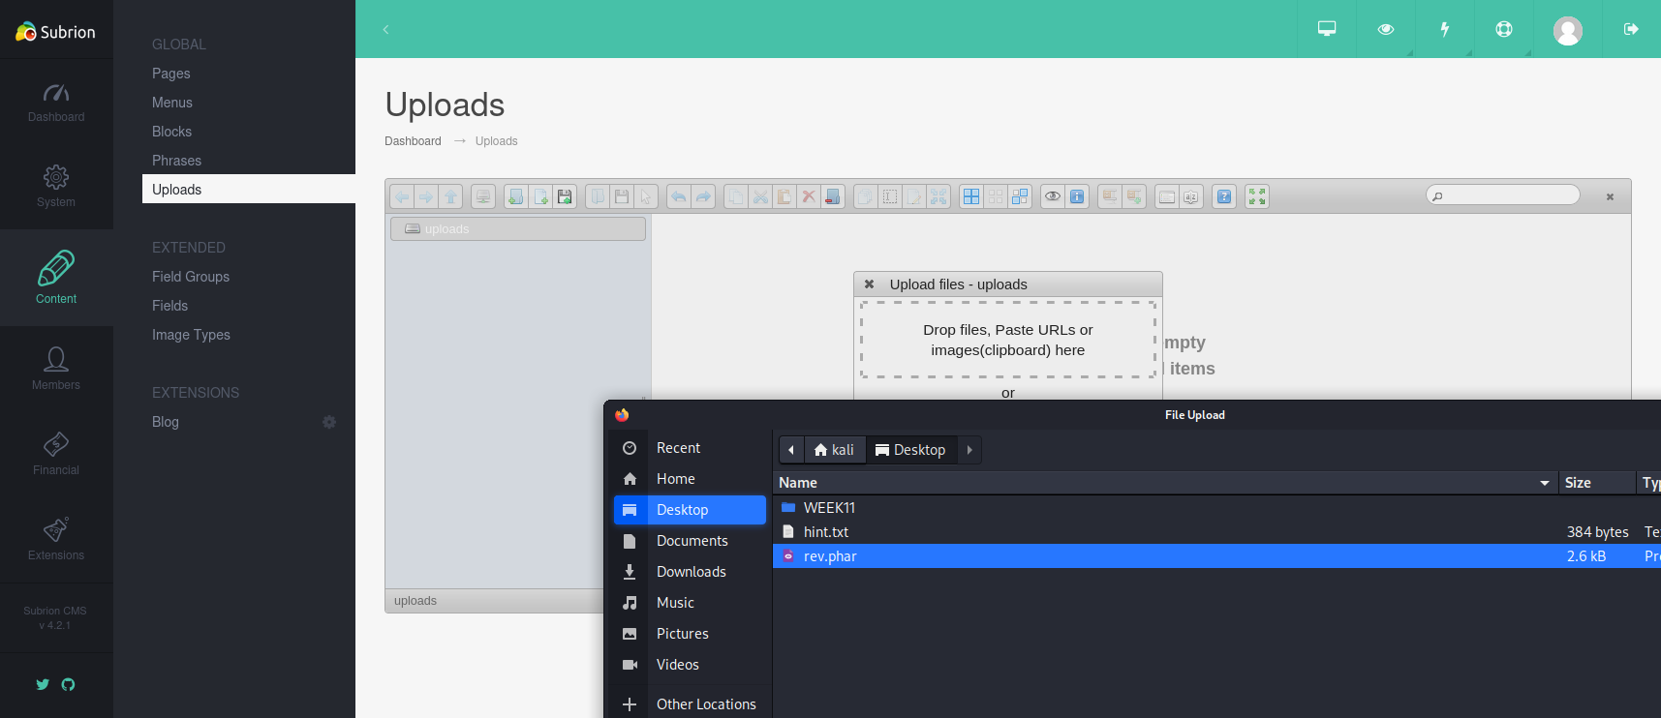Open the Pages menu item
Viewport: 1661px width, 718px height.
(x=170, y=74)
